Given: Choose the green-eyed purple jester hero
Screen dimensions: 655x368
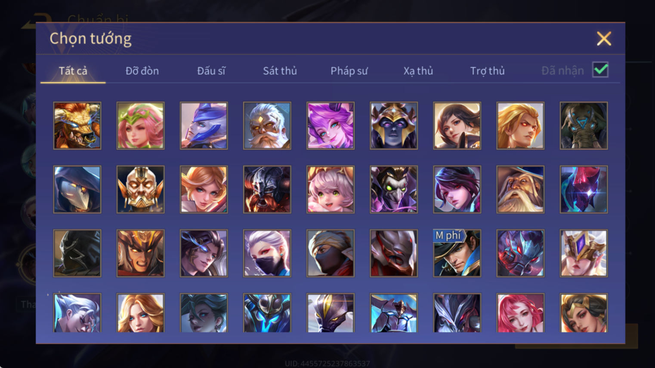Looking at the screenshot, I should click(x=394, y=190).
